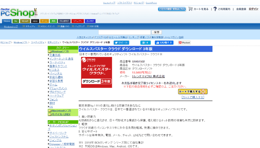Switch to the Microsoft tab
Screen dimensions: 260x148
click(x=25, y=21)
